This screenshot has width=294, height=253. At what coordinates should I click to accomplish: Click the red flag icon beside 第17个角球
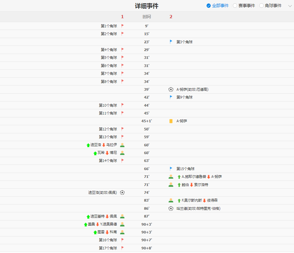pyautogui.click(x=122, y=248)
